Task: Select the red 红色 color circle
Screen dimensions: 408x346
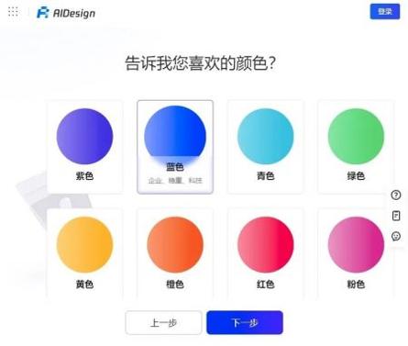Action: click(266, 245)
